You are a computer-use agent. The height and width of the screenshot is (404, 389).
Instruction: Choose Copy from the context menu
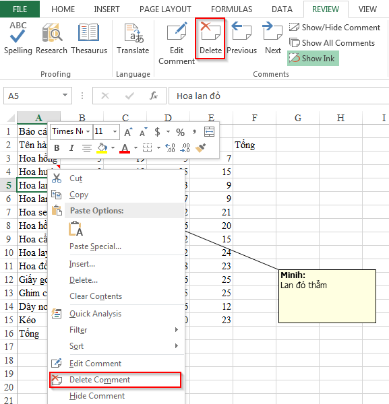click(116, 195)
